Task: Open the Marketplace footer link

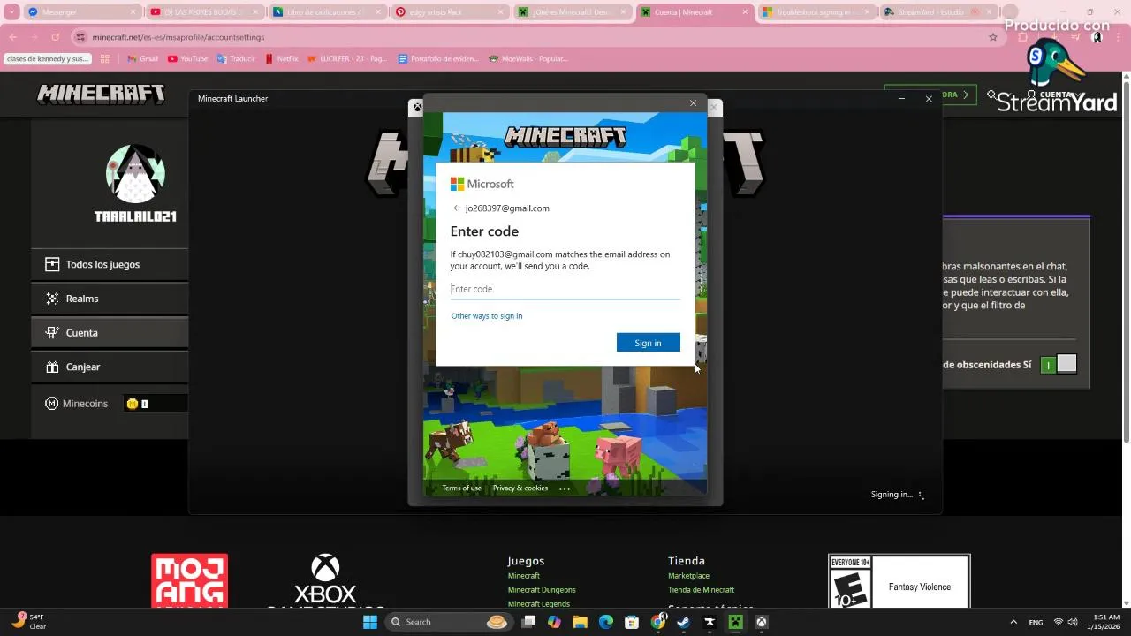Action: point(688,576)
